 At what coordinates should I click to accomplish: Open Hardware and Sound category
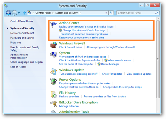pos(22,38)
